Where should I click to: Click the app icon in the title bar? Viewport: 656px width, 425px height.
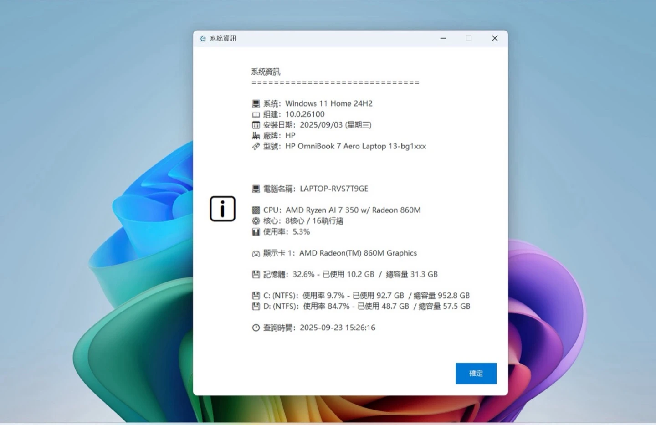click(203, 38)
